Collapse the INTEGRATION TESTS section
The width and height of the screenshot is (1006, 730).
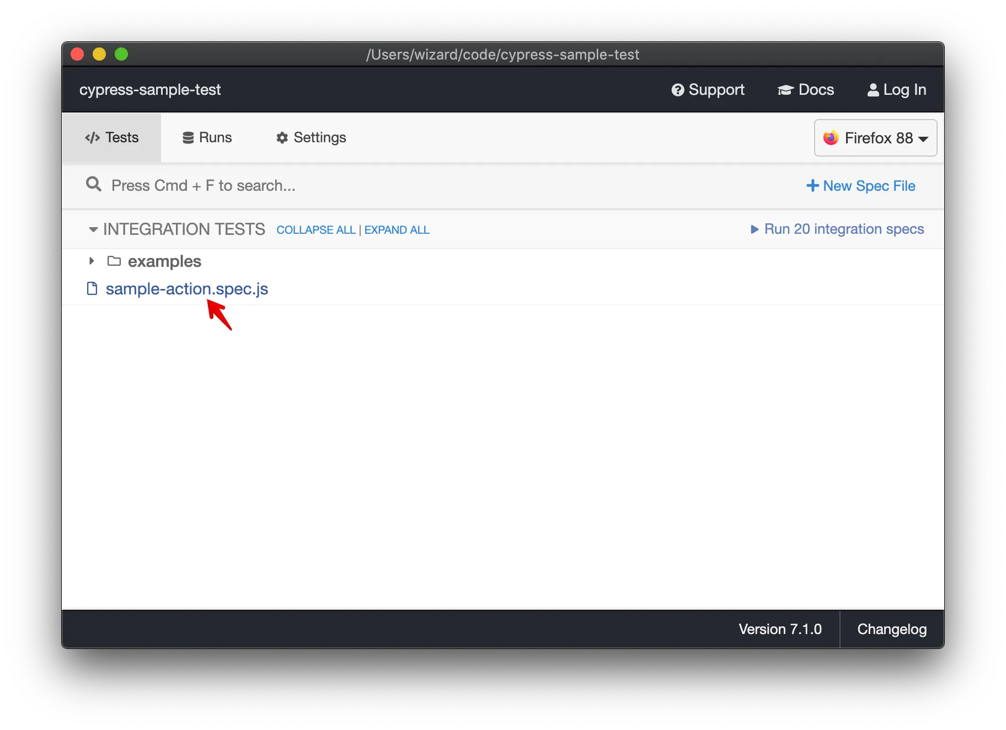point(93,229)
